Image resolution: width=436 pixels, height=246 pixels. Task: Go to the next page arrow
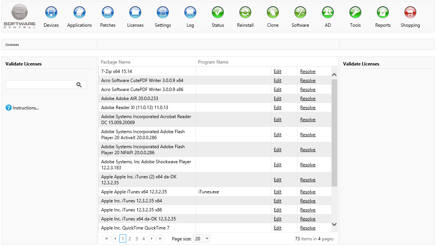(x=151, y=239)
